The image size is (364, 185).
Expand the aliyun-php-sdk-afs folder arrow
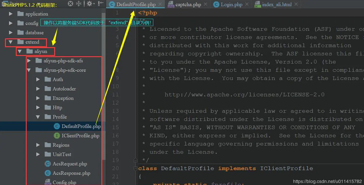[29, 61]
